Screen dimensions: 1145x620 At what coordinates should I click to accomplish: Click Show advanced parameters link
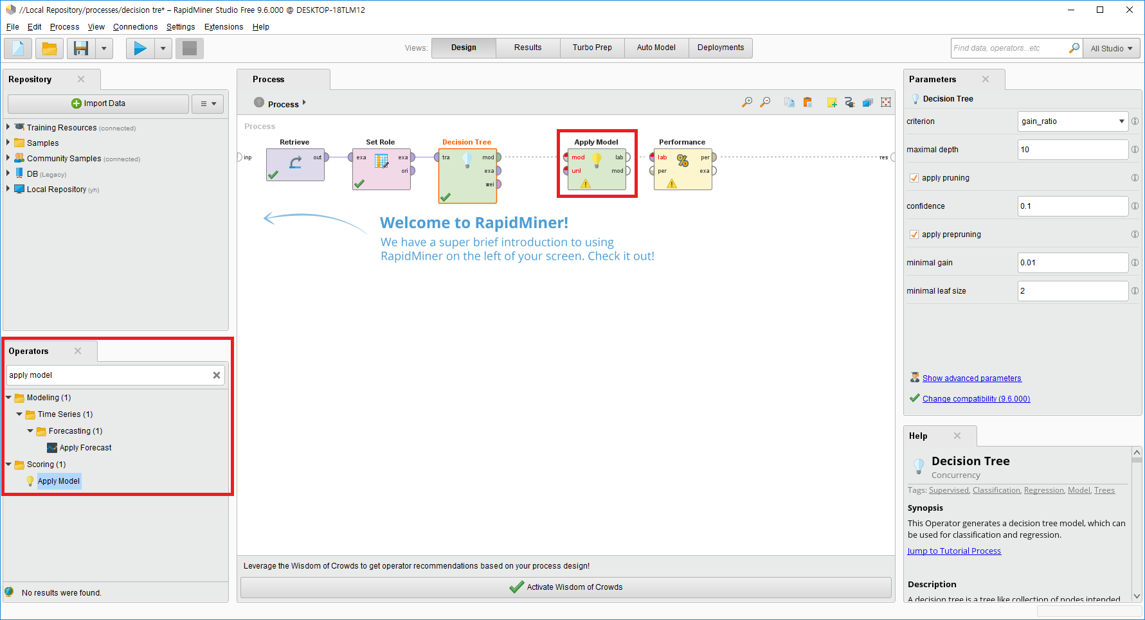(971, 378)
